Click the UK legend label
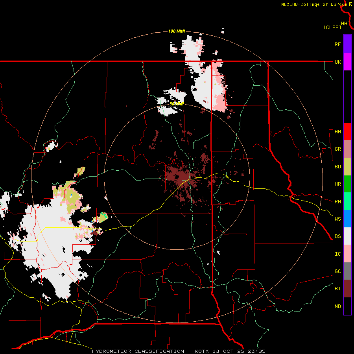This screenshot has height=354, width=354. point(337,62)
